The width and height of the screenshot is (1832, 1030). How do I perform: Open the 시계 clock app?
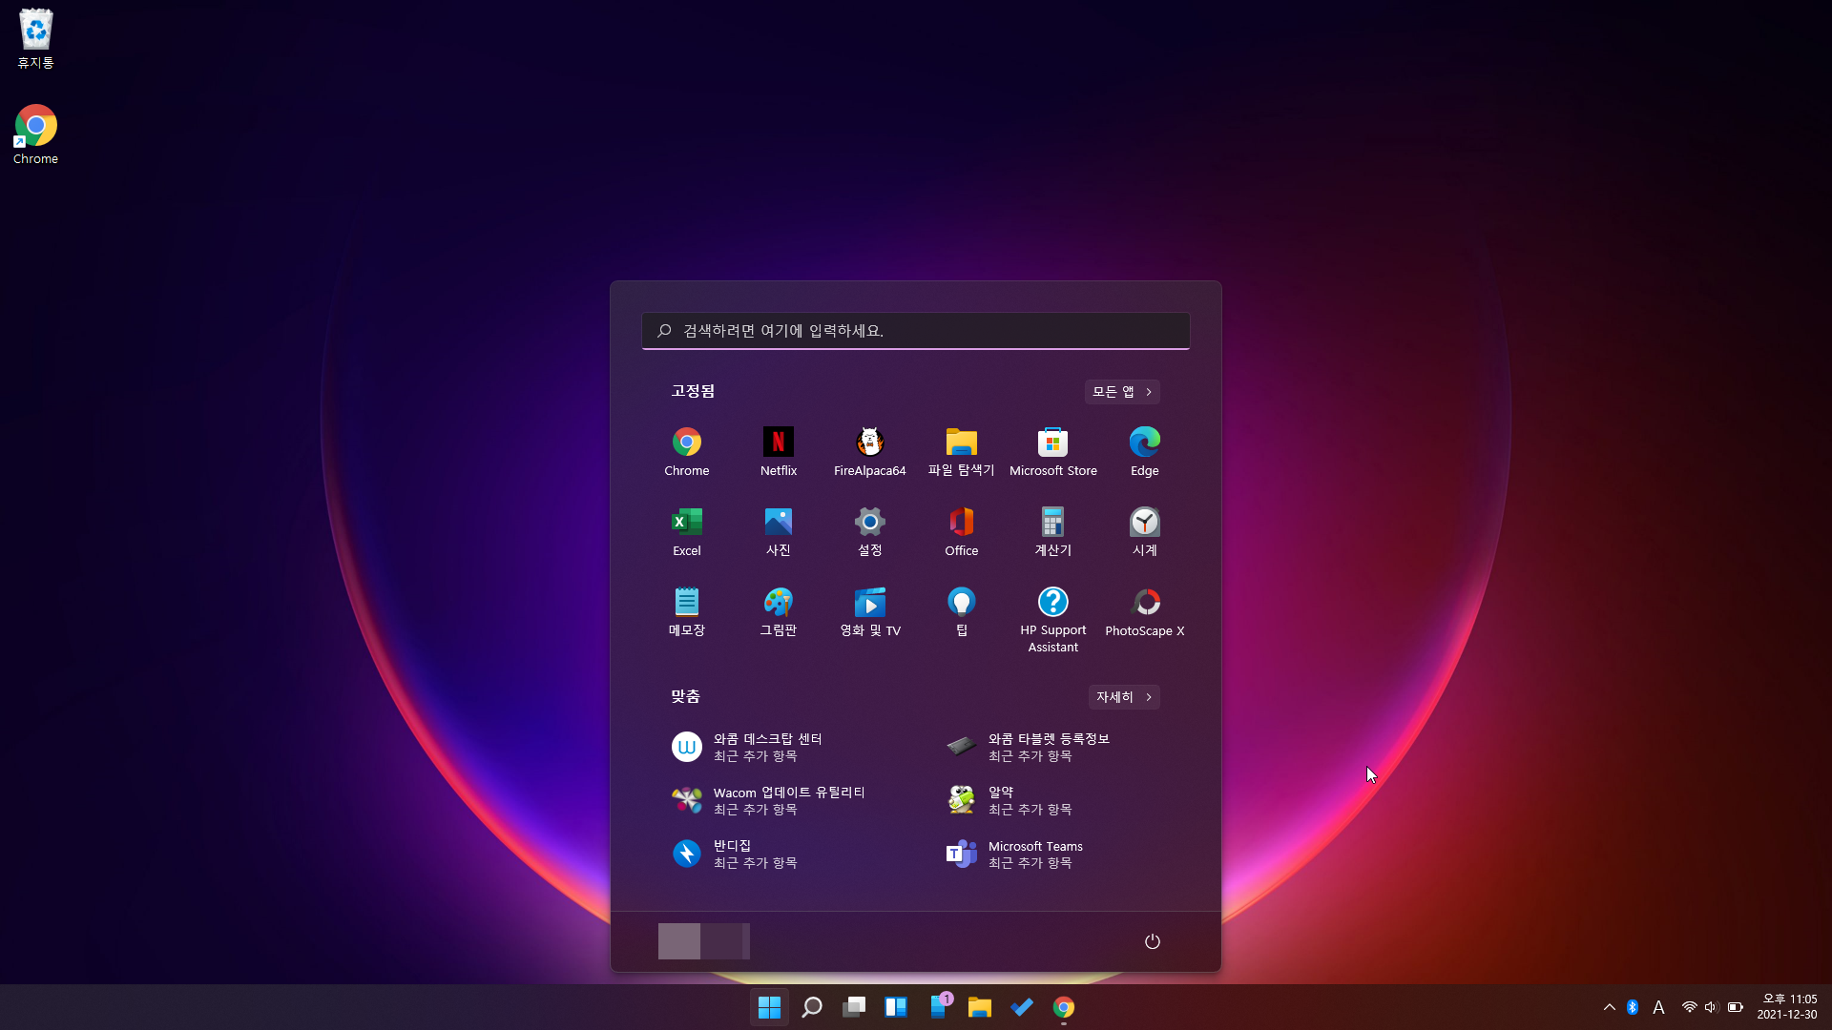click(x=1144, y=530)
